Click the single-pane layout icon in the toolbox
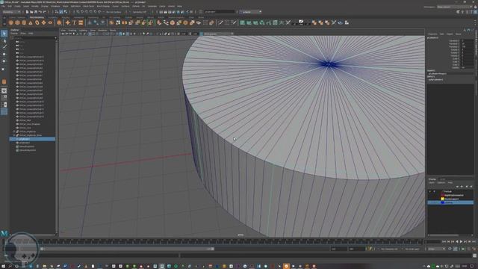This screenshot has width=478, height=269. [4, 91]
